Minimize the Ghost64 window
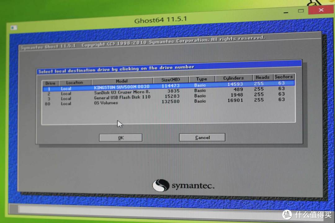Image resolution: width=335 pixels, height=223 pixels. tap(286, 12)
